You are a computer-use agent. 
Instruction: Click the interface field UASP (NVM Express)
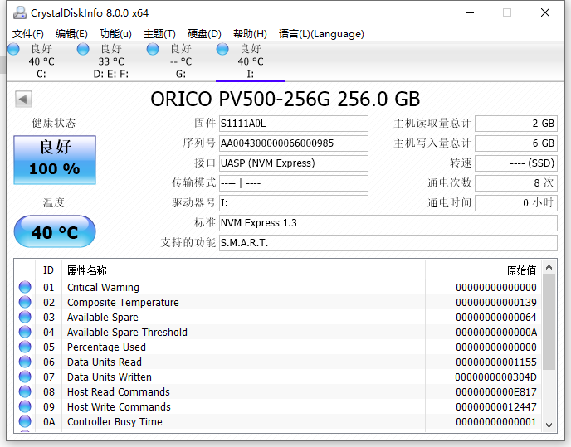pyautogui.click(x=294, y=163)
